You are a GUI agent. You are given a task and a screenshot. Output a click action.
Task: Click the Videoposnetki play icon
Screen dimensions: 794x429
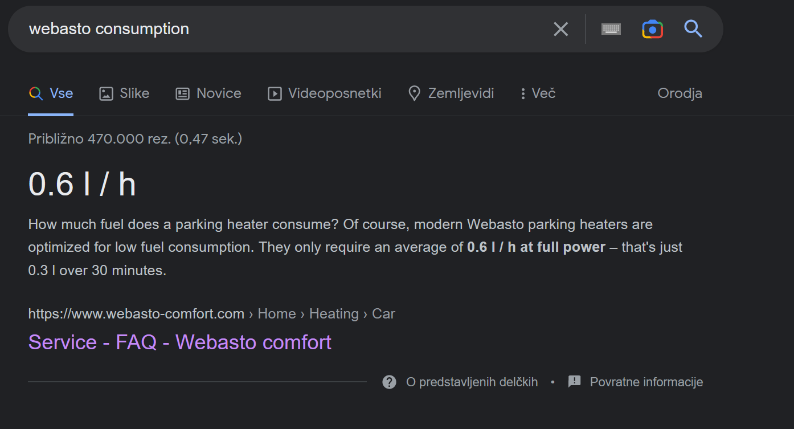coord(275,93)
